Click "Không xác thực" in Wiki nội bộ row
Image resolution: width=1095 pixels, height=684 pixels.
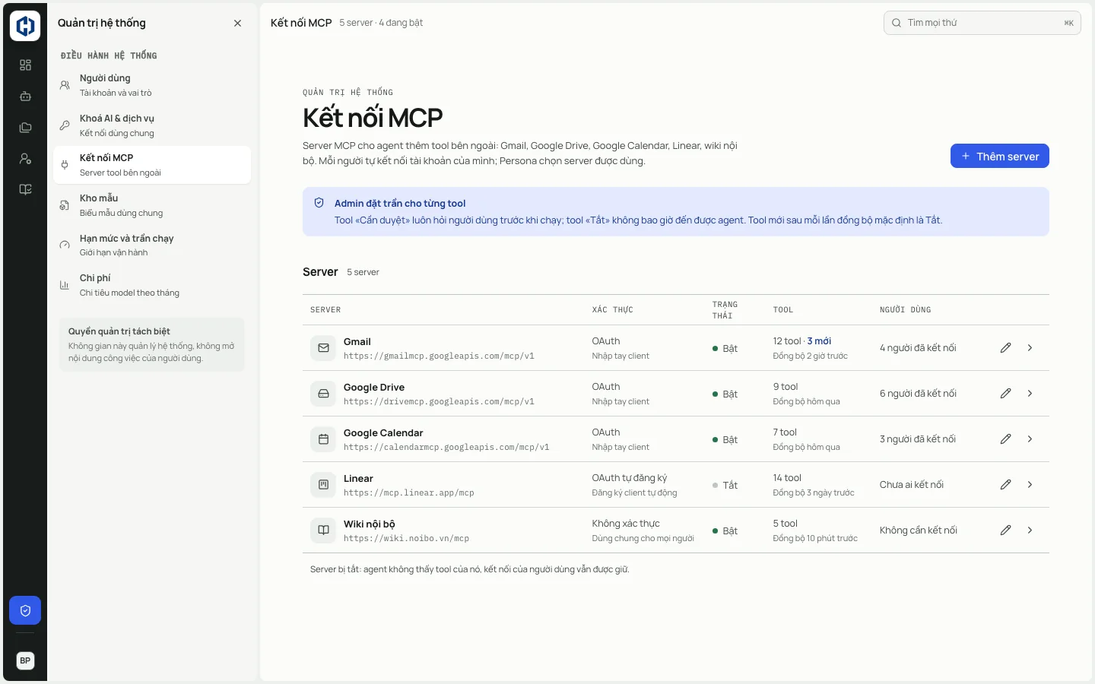[x=626, y=524]
